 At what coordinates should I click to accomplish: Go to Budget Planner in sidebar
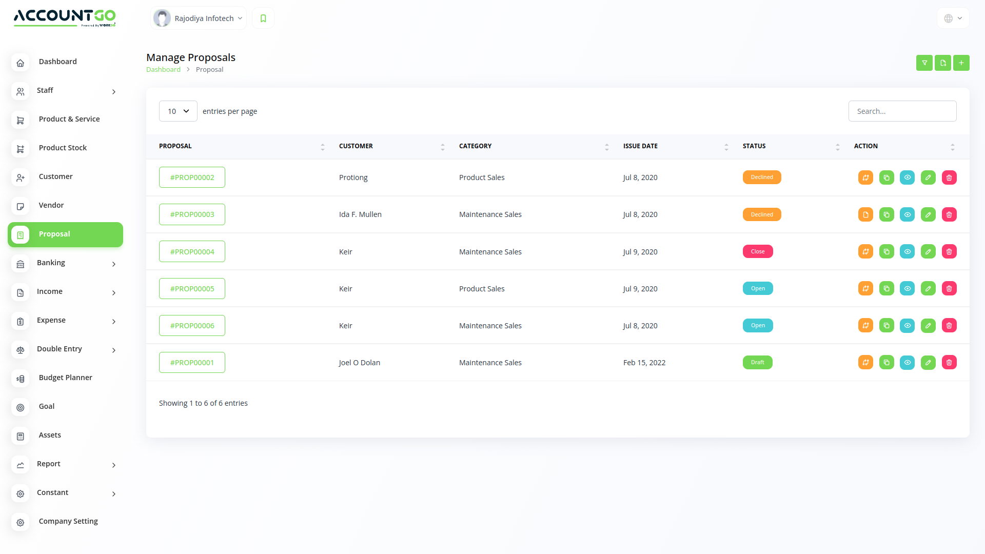click(65, 378)
